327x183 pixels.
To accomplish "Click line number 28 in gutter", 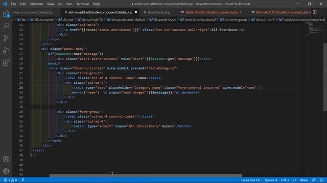I will [21, 107].
